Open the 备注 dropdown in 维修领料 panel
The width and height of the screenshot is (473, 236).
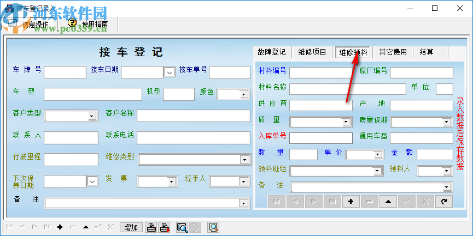pos(446,187)
